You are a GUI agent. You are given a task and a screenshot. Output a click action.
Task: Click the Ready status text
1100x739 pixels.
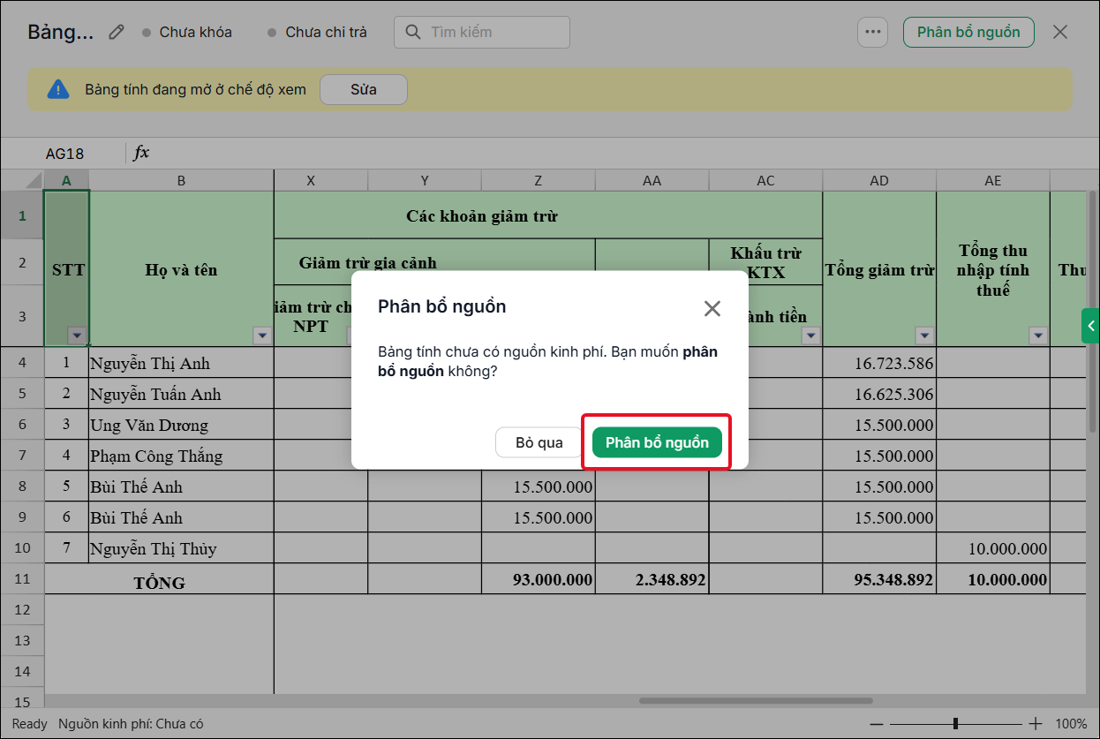tap(30, 724)
